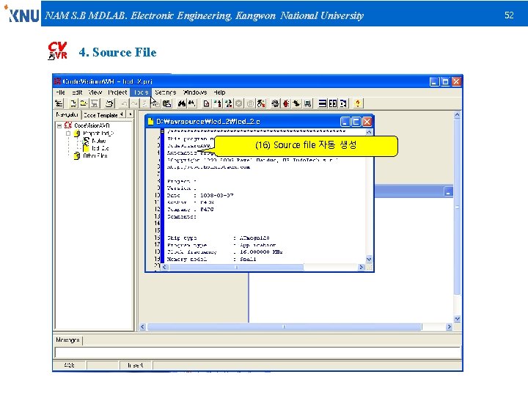The width and height of the screenshot is (528, 396).
Task: Click the Find Next binoculars icon
Action: [x=192, y=103]
